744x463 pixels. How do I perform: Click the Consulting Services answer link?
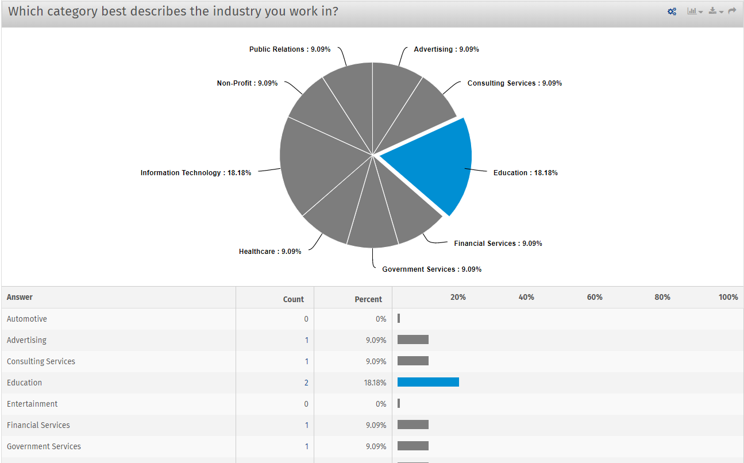coord(41,361)
